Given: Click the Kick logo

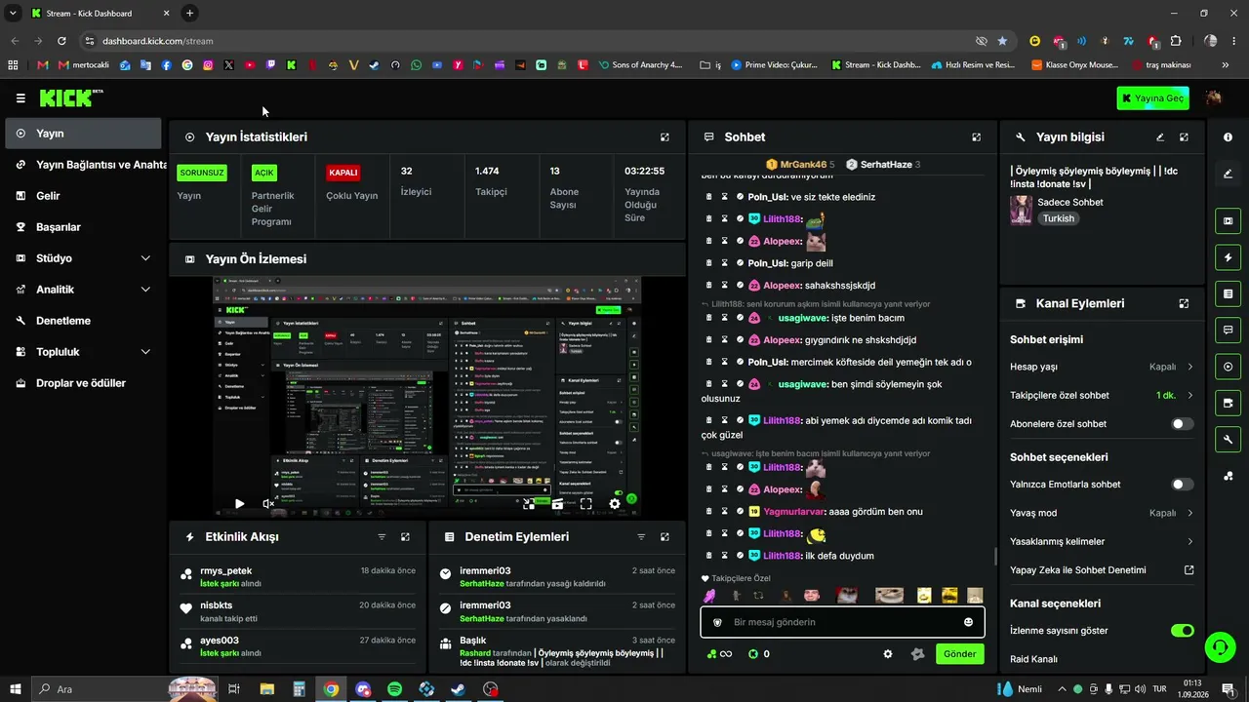Looking at the screenshot, I should click(71, 97).
